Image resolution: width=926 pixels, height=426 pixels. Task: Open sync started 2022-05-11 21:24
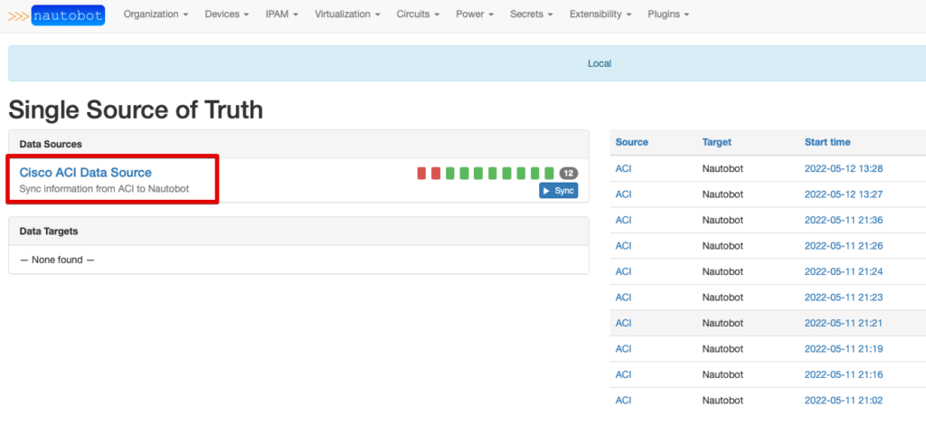[x=844, y=271]
